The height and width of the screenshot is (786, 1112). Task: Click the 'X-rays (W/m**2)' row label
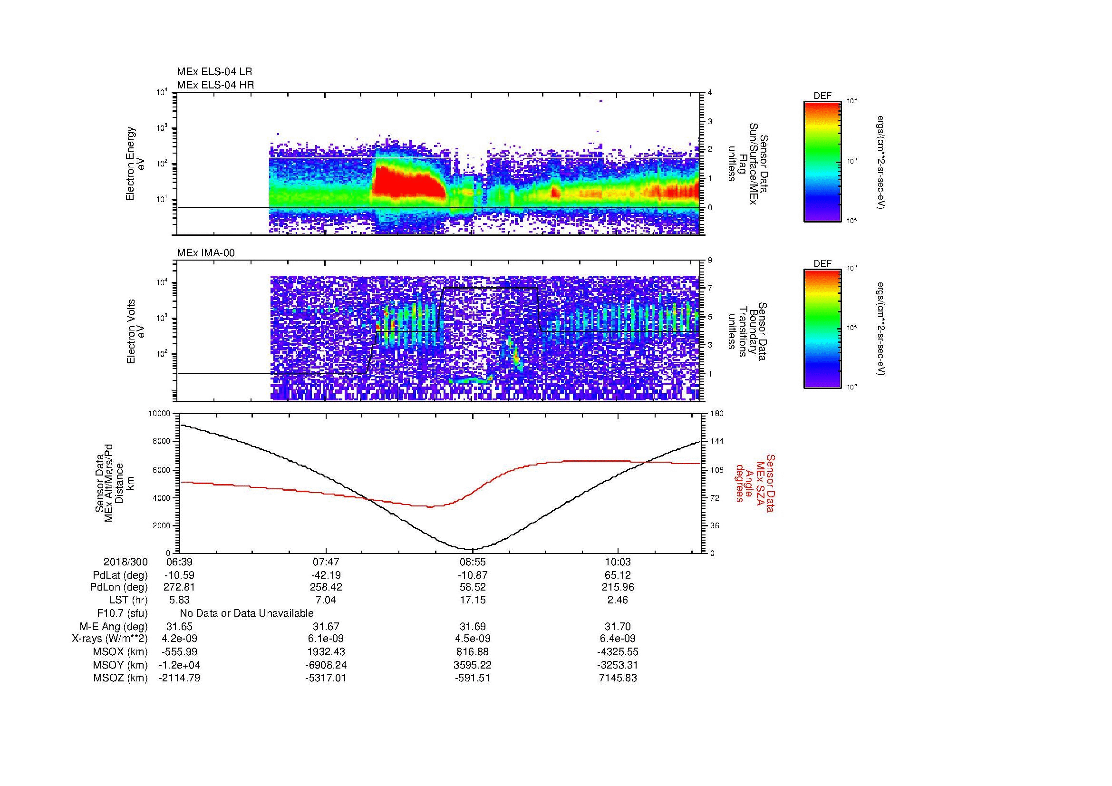point(110,639)
